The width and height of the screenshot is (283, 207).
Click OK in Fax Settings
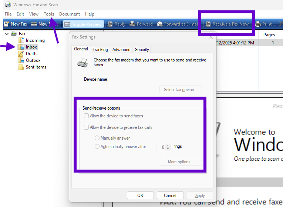pyautogui.click(x=140, y=196)
